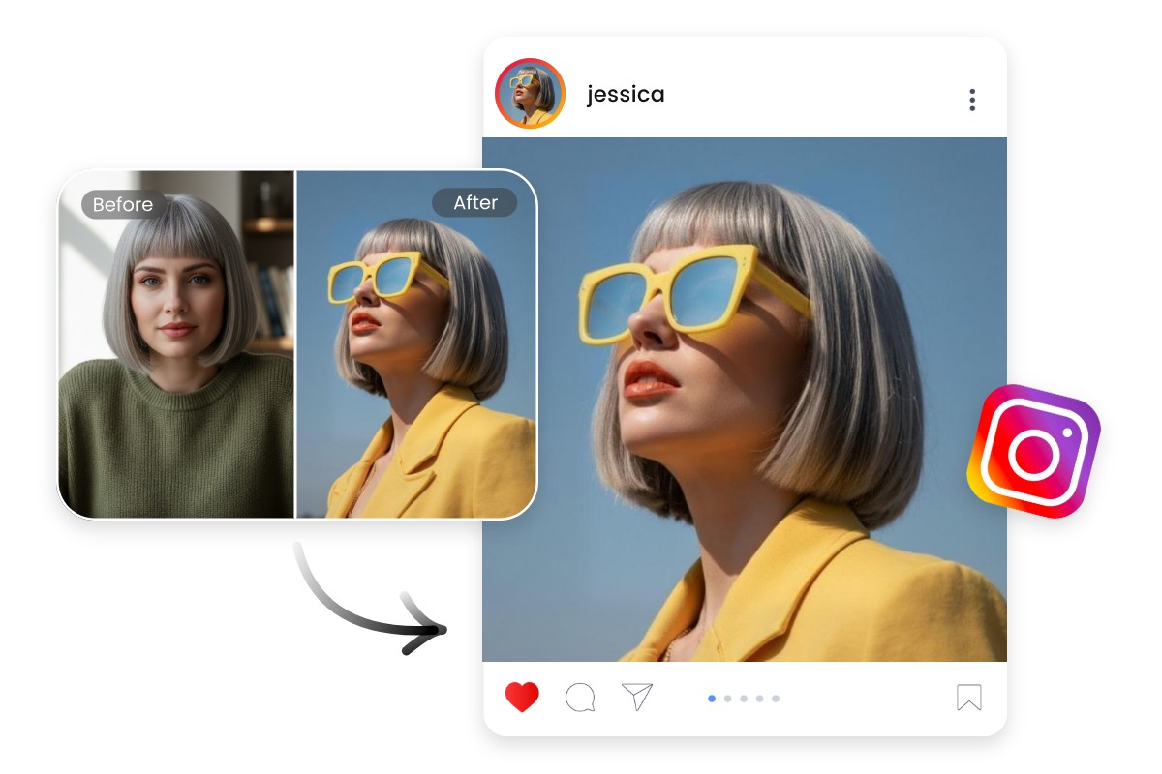Click the After label pill
The image size is (1162, 774).
[475, 202]
